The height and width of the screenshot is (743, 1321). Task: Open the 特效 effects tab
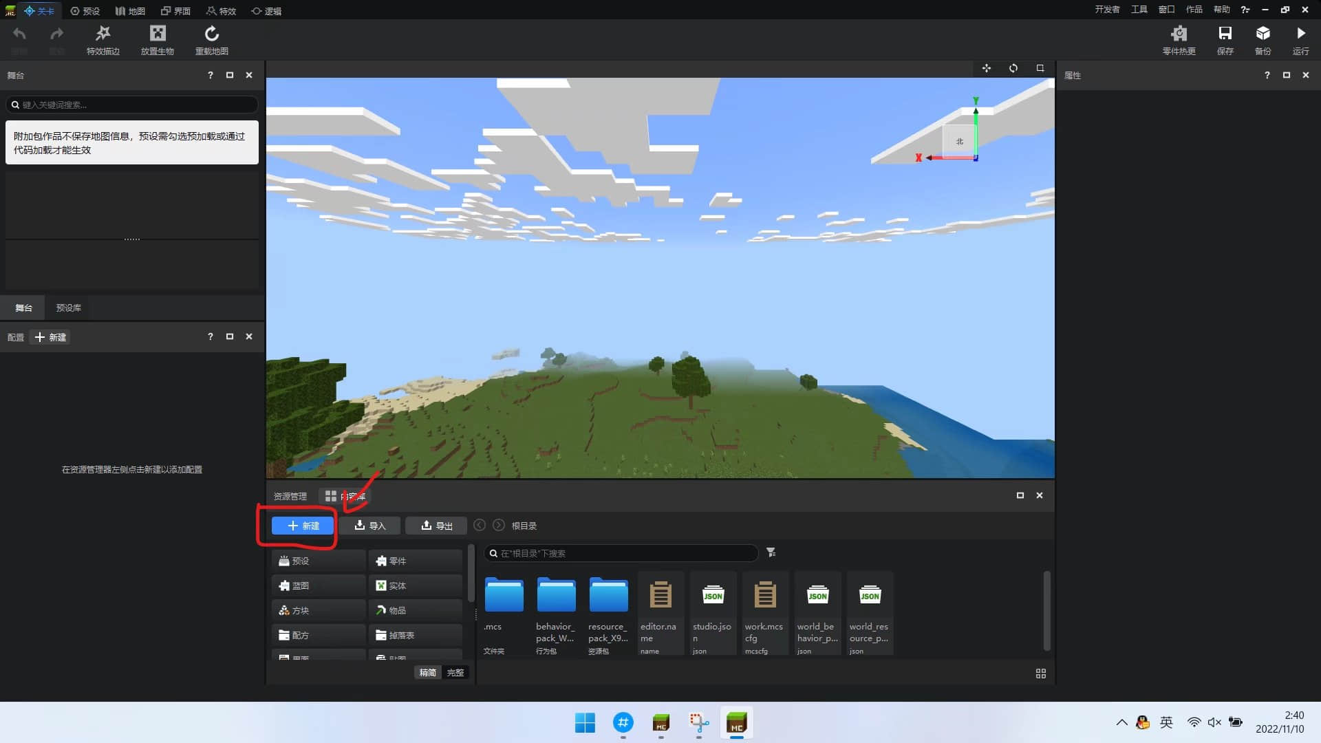click(221, 10)
